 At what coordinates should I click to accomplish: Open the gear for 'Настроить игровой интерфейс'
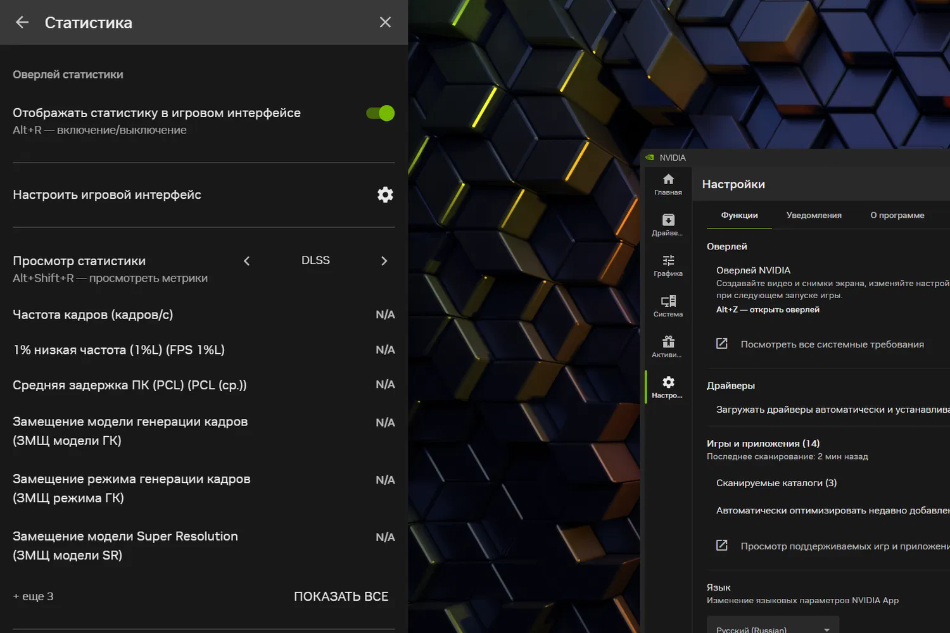point(385,195)
